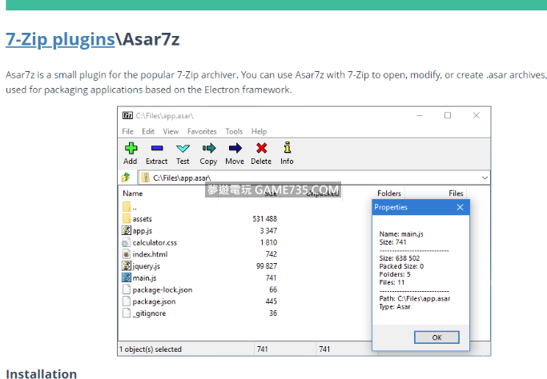Screen dimensions: 547x379
Task: Select the assets folder in file list
Action: tap(142, 219)
